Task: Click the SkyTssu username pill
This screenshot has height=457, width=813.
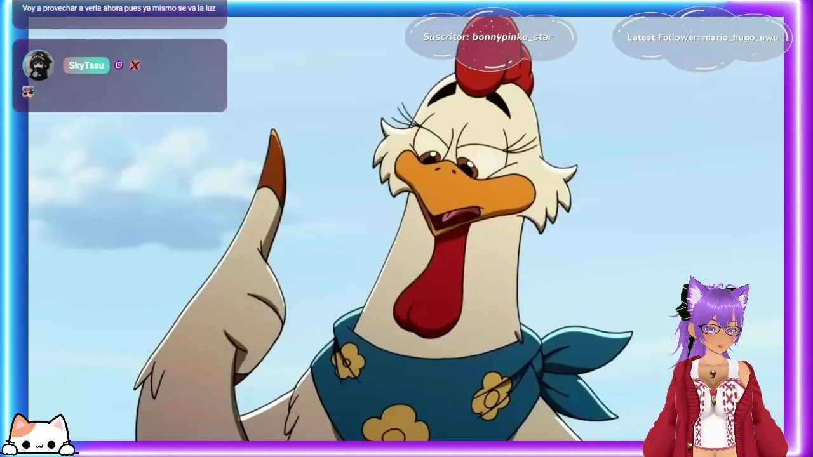Action: click(86, 65)
